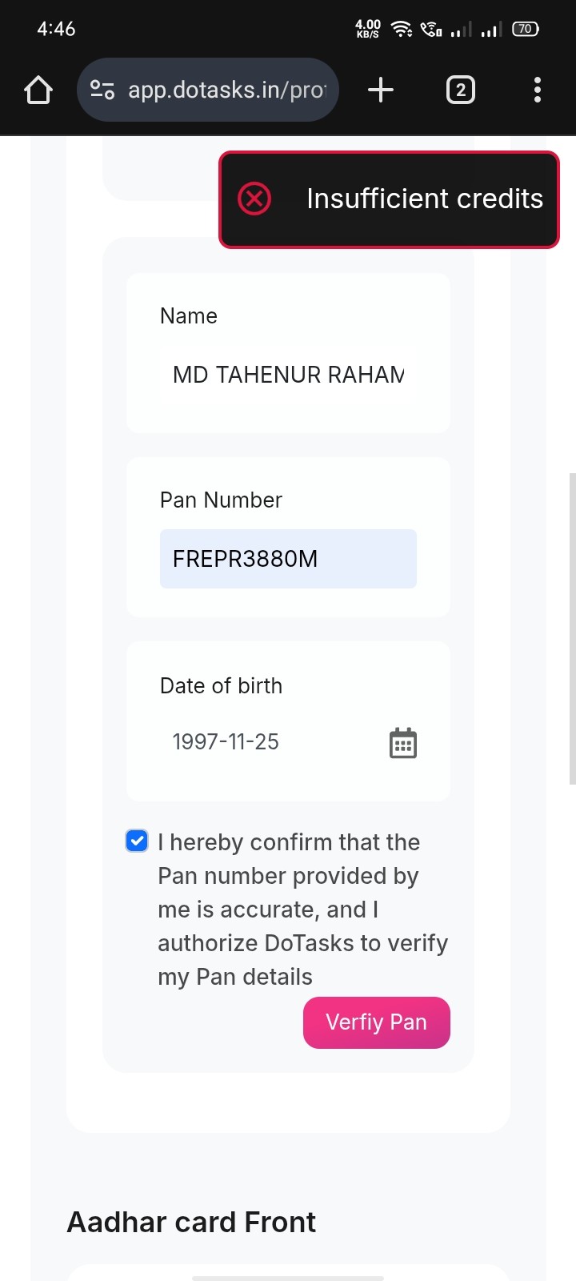Screen dimensions: 576x1281
Task: Open the browser three-dot menu
Action: coord(538,90)
